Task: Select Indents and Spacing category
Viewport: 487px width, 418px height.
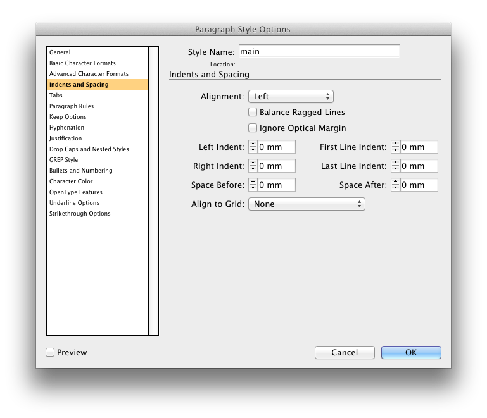Action: point(98,85)
